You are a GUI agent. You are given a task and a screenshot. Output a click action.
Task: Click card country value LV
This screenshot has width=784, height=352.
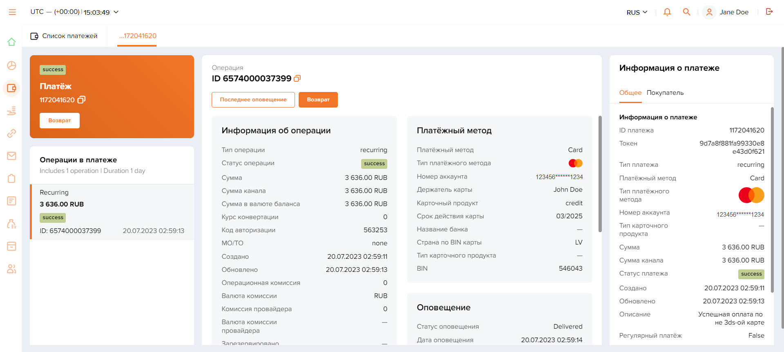tap(579, 242)
